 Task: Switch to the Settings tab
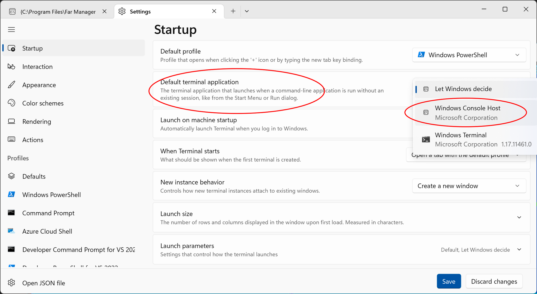click(169, 11)
